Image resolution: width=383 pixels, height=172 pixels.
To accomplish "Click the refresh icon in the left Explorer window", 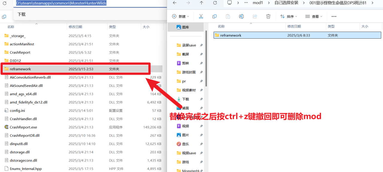I will tap(4, 3).
